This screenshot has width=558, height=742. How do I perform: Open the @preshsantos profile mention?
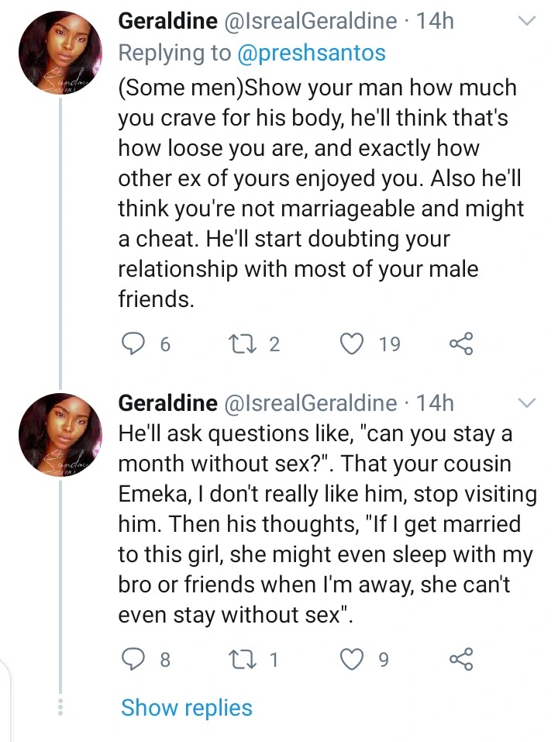click(312, 53)
